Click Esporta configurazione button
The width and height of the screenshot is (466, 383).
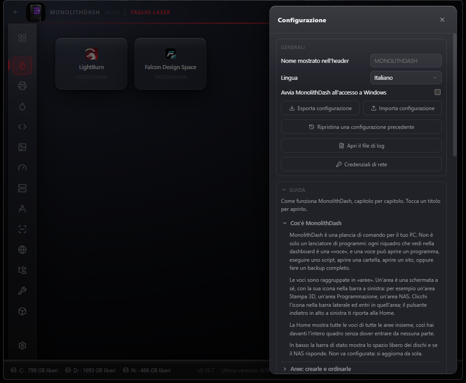(x=320, y=108)
